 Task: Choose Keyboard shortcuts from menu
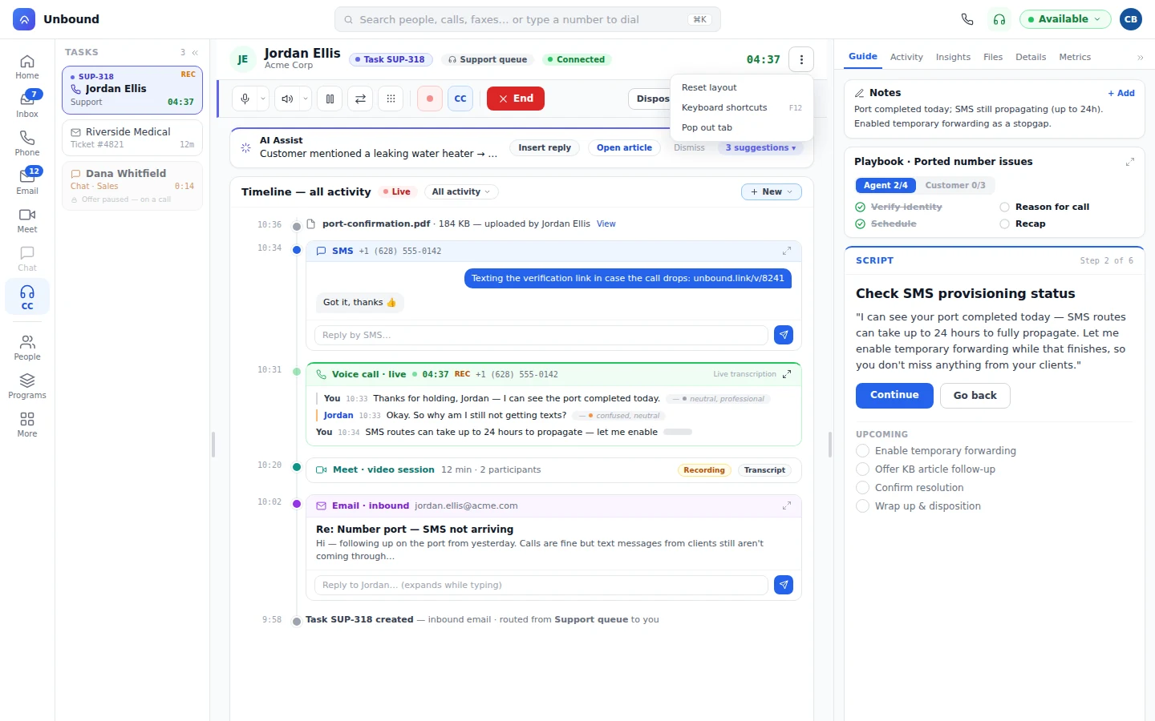coord(742,107)
